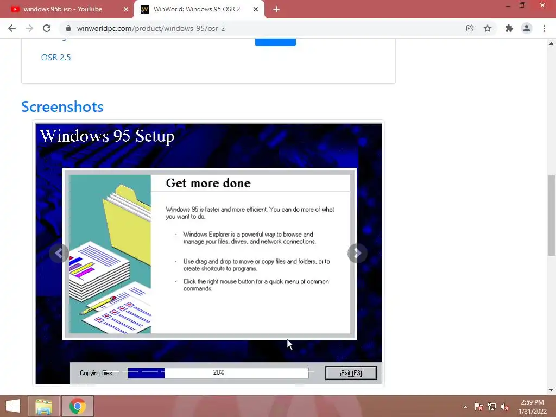The image size is (556, 417).
Task: Minimize the Chrome window
Action: pyautogui.click(x=508, y=5)
